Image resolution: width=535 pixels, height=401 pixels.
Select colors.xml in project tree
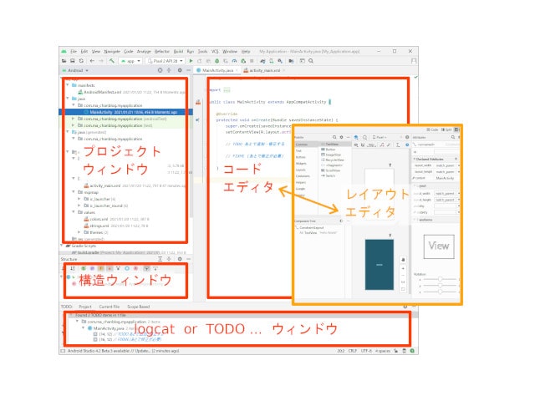96,219
